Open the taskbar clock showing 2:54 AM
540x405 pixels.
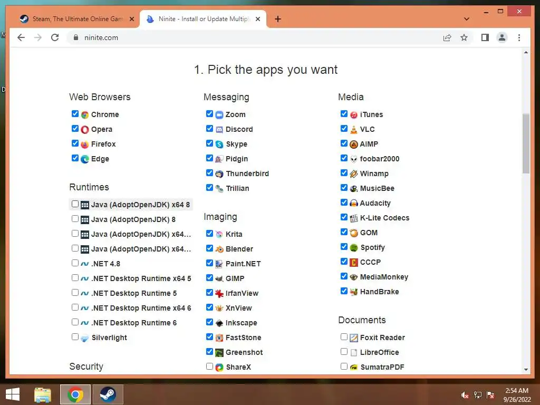(x=517, y=395)
